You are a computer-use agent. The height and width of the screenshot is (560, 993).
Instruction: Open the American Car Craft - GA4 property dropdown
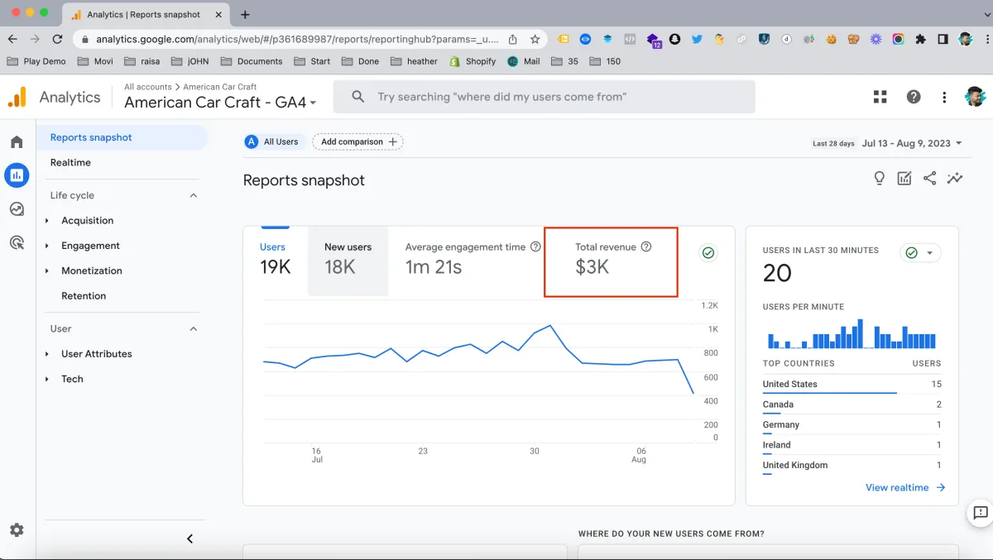coord(220,103)
